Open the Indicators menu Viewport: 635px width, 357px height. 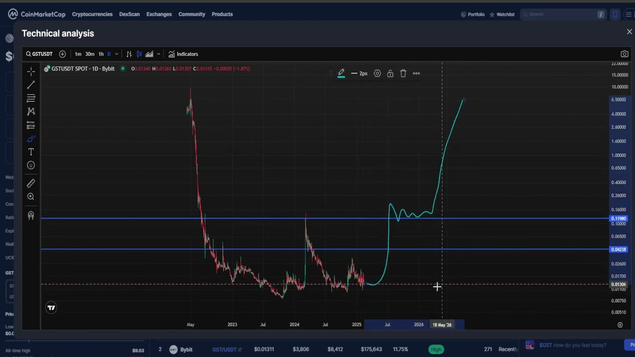click(183, 54)
